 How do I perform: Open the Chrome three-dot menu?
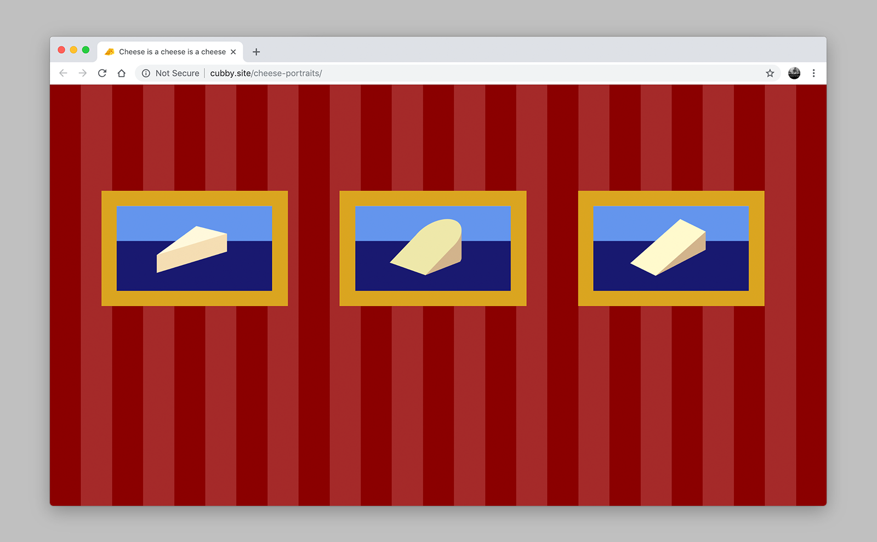click(x=813, y=73)
